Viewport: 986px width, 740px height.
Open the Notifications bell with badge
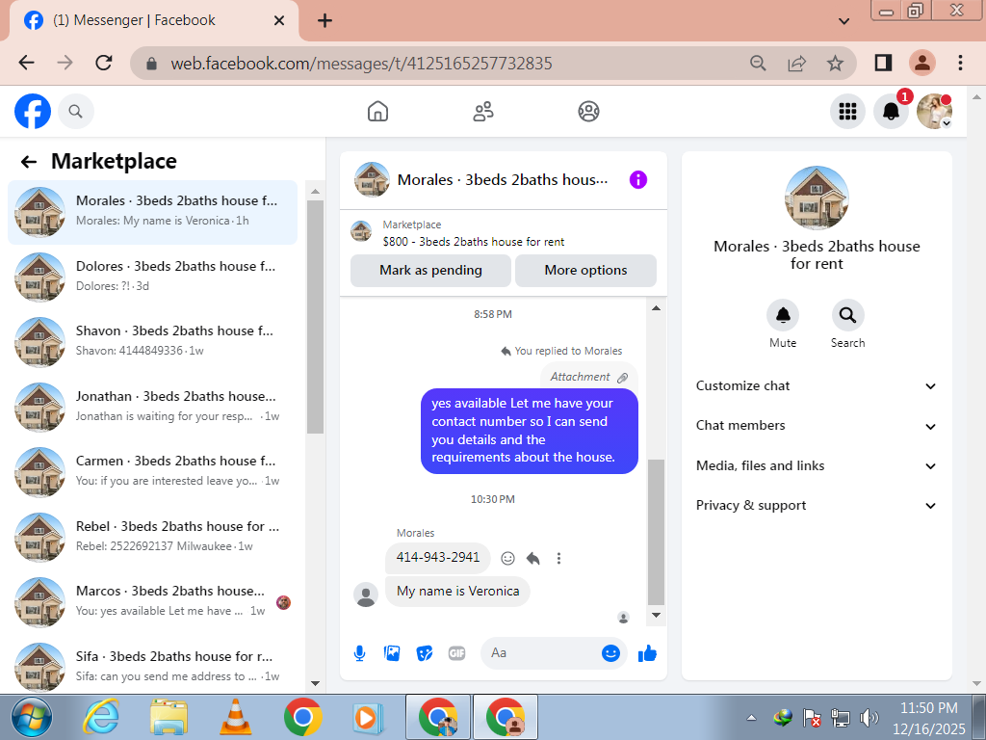pyautogui.click(x=891, y=112)
